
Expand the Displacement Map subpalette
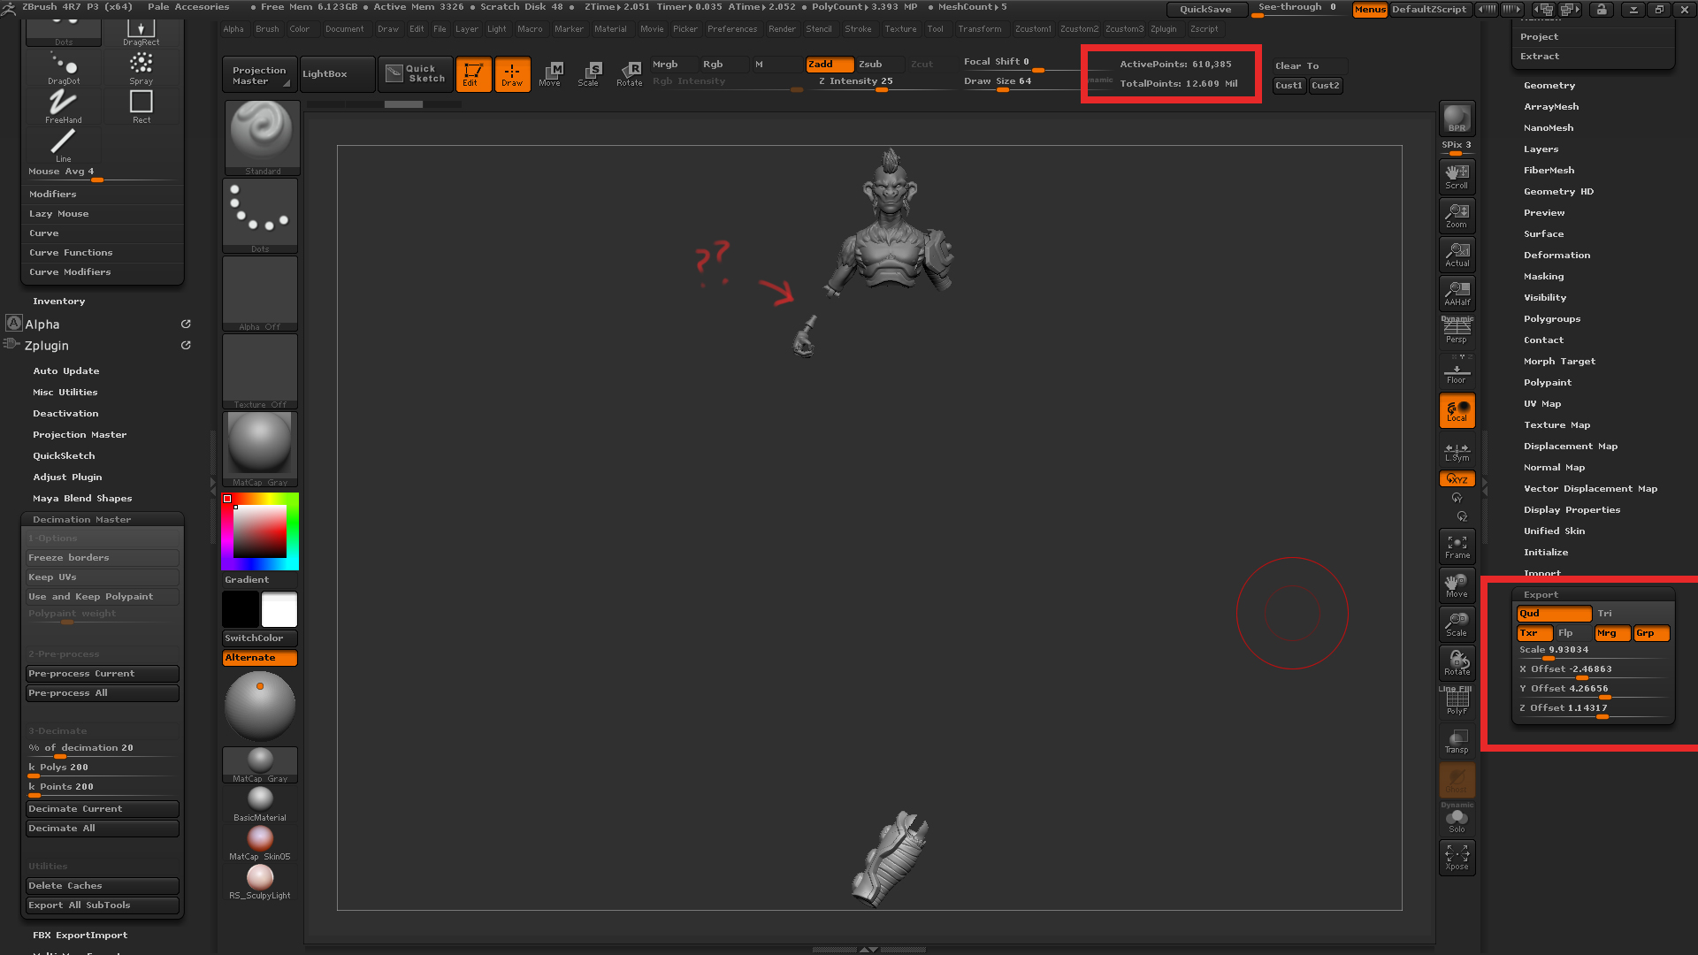click(1571, 447)
